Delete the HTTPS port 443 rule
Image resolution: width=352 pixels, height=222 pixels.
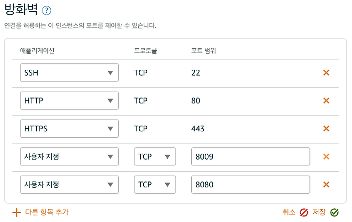326,129
